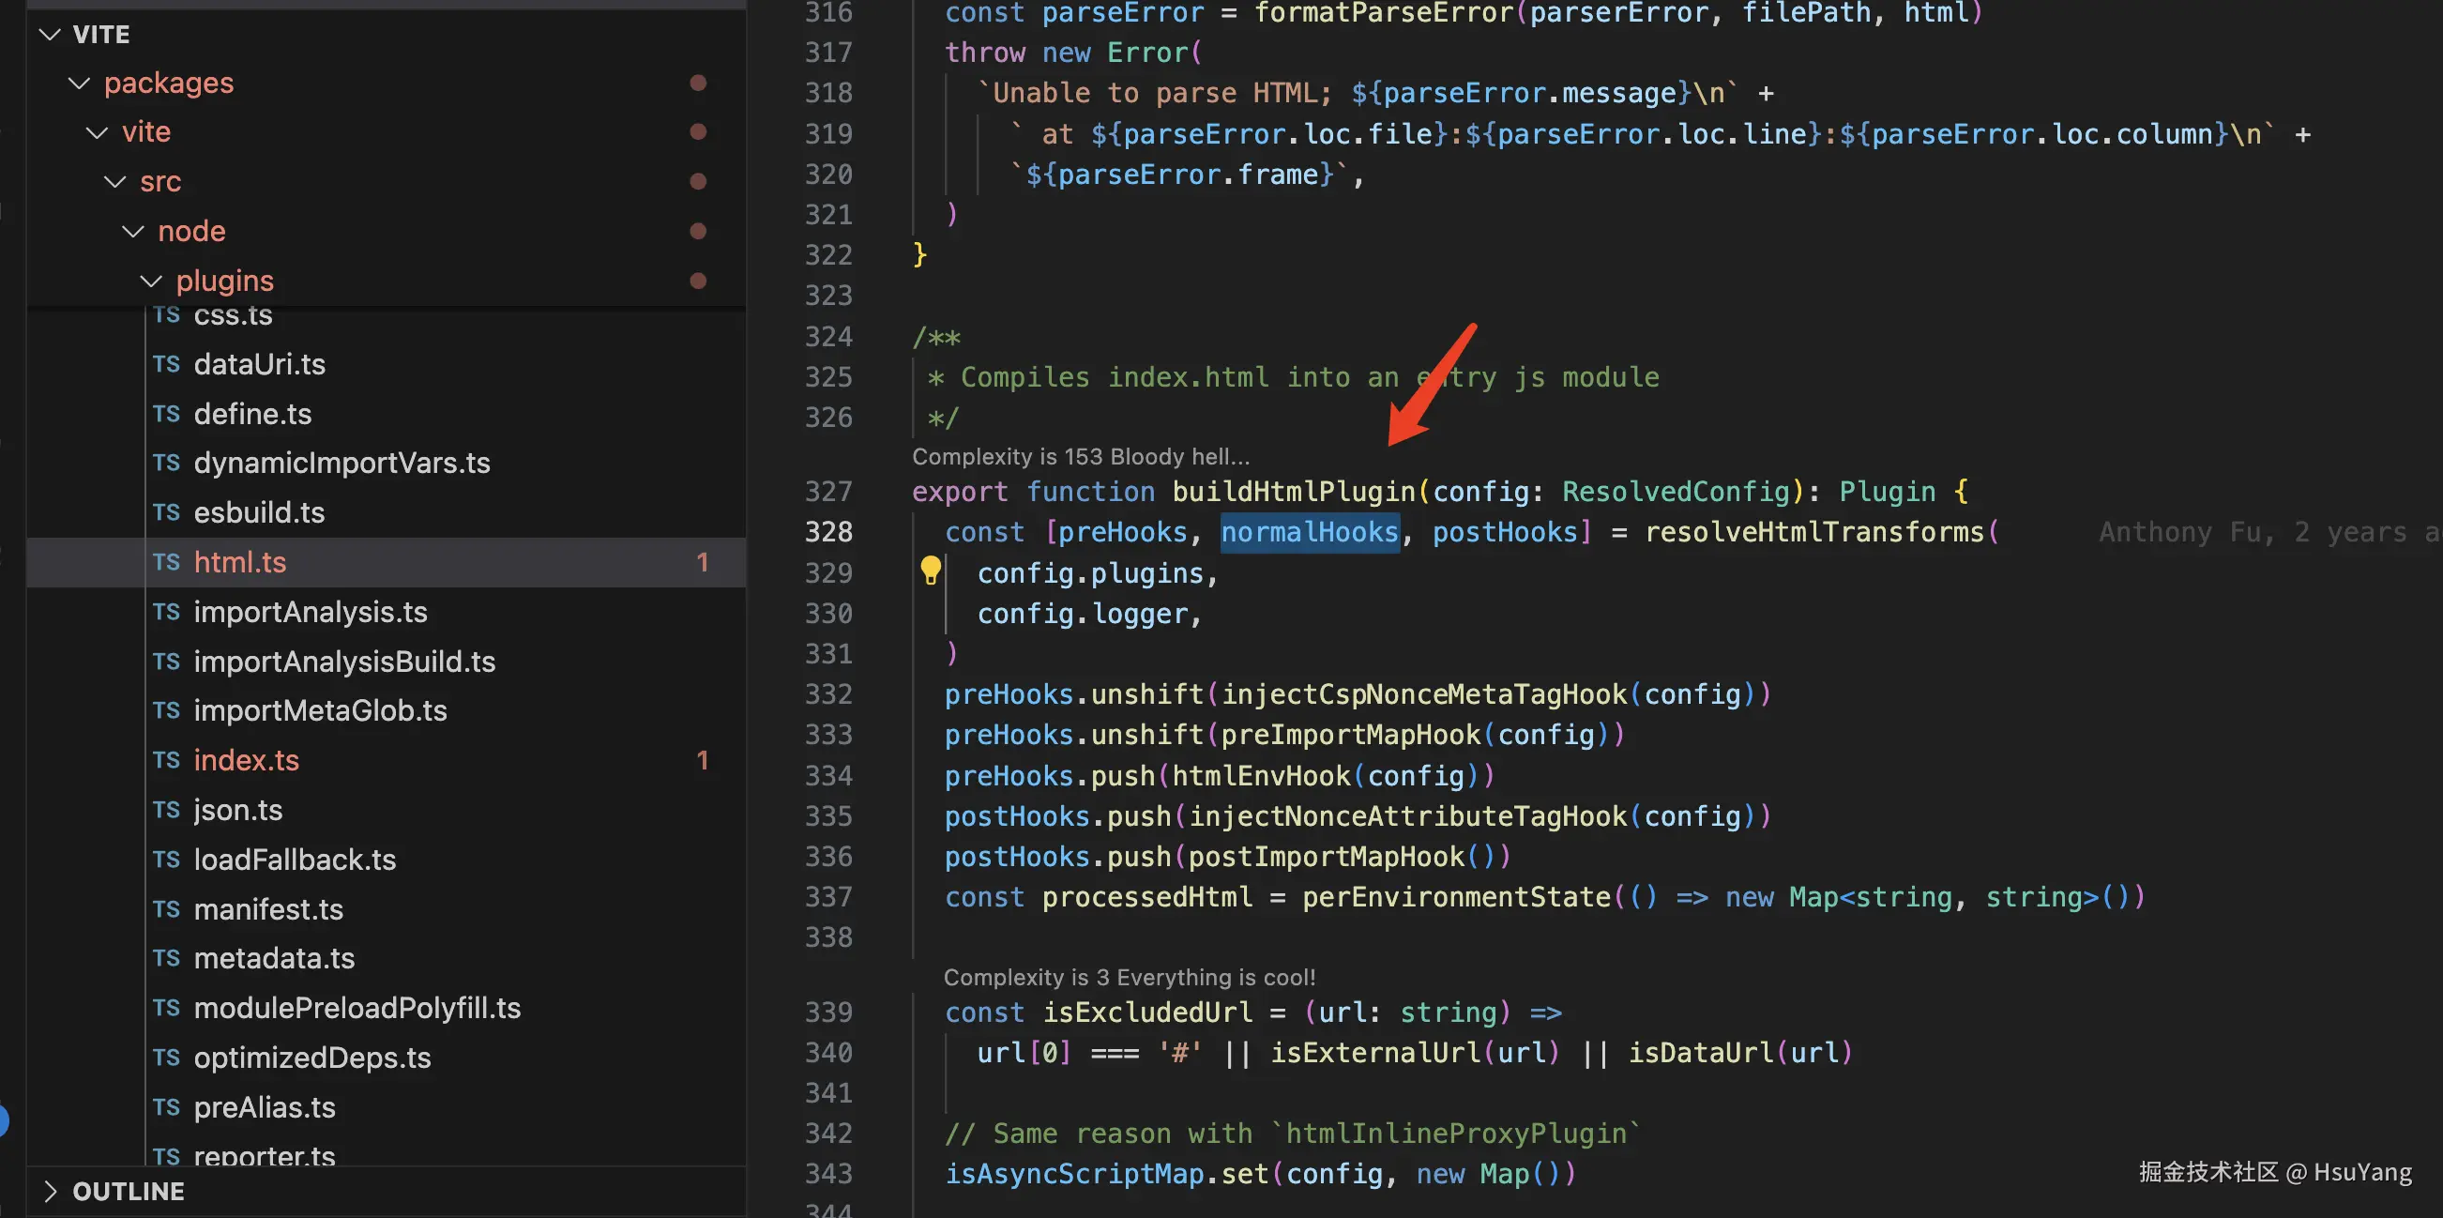Viewport: 2443px width, 1218px height.
Task: Click the TS icon beside json.ts
Action: pyautogui.click(x=166, y=809)
